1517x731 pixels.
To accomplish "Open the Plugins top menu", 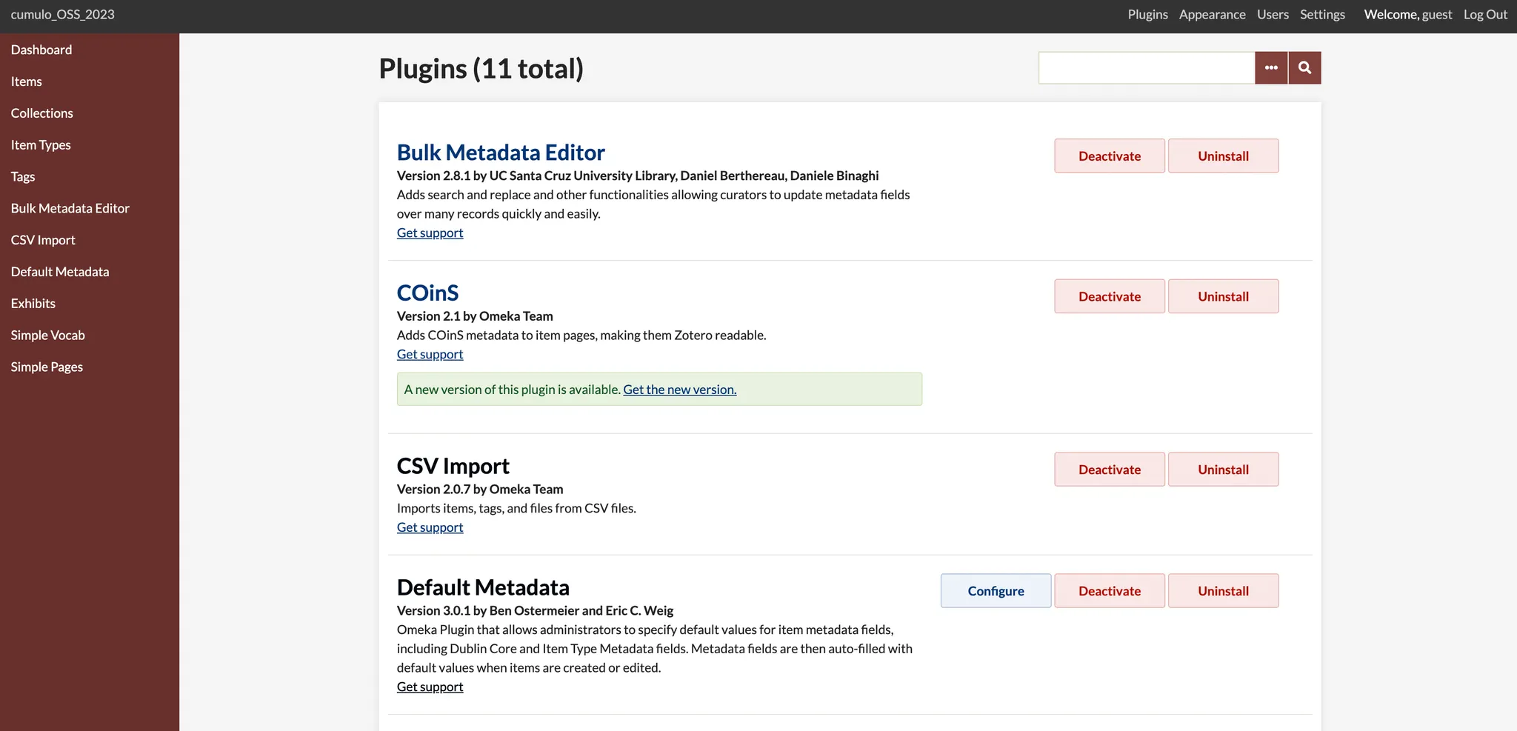I will coord(1147,15).
